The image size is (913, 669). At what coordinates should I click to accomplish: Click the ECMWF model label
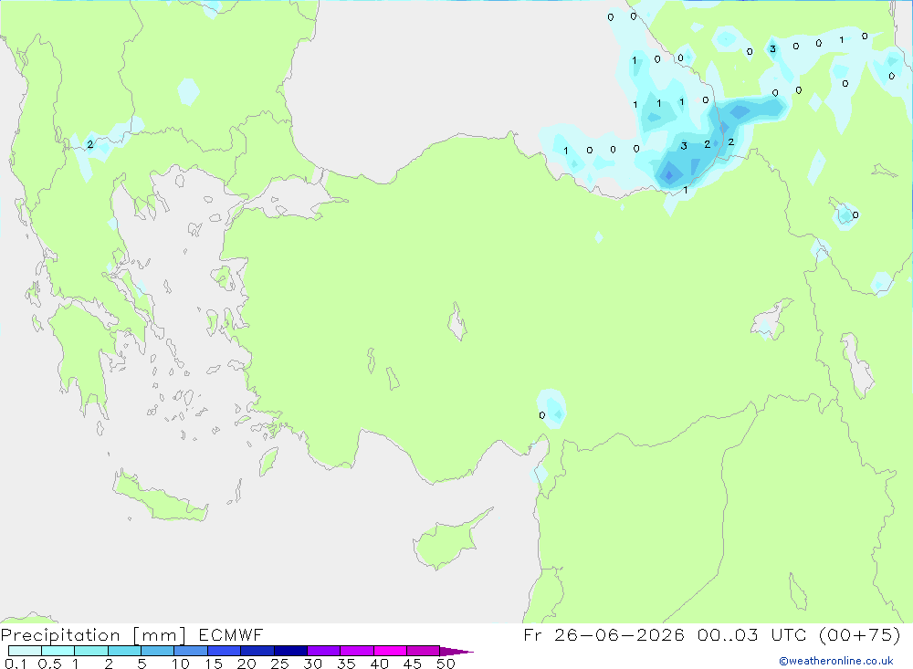click(x=231, y=634)
